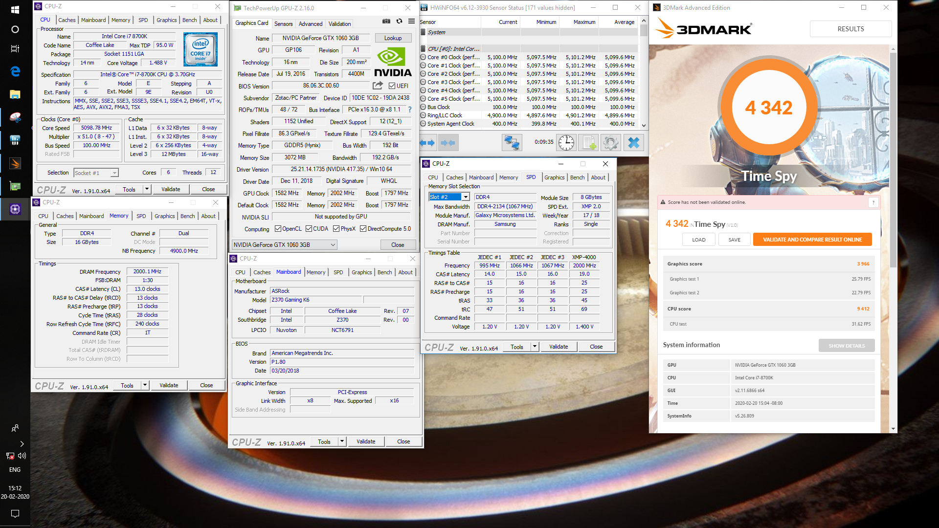939x528 pixels.
Task: Click the GPU-Z refresh icon
Action: tap(399, 21)
